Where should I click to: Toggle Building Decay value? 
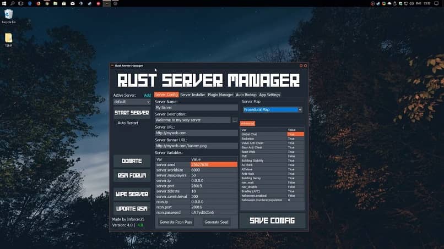pyautogui.click(x=295, y=178)
